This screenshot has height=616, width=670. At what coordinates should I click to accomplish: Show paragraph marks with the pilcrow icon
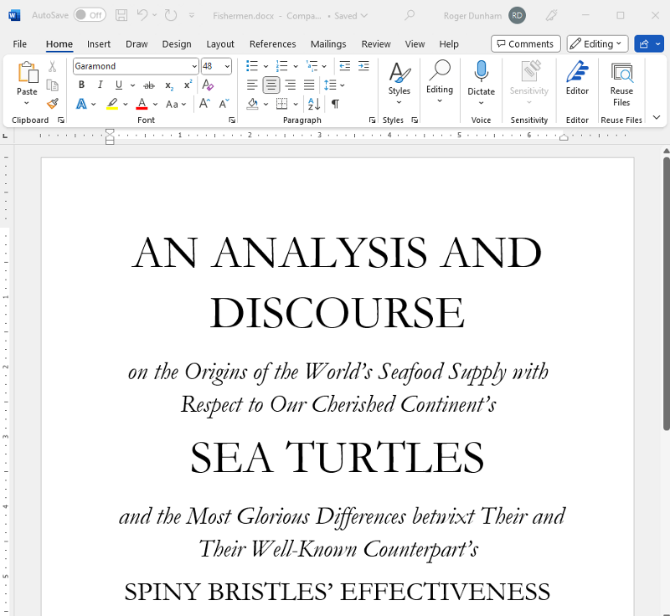point(335,104)
